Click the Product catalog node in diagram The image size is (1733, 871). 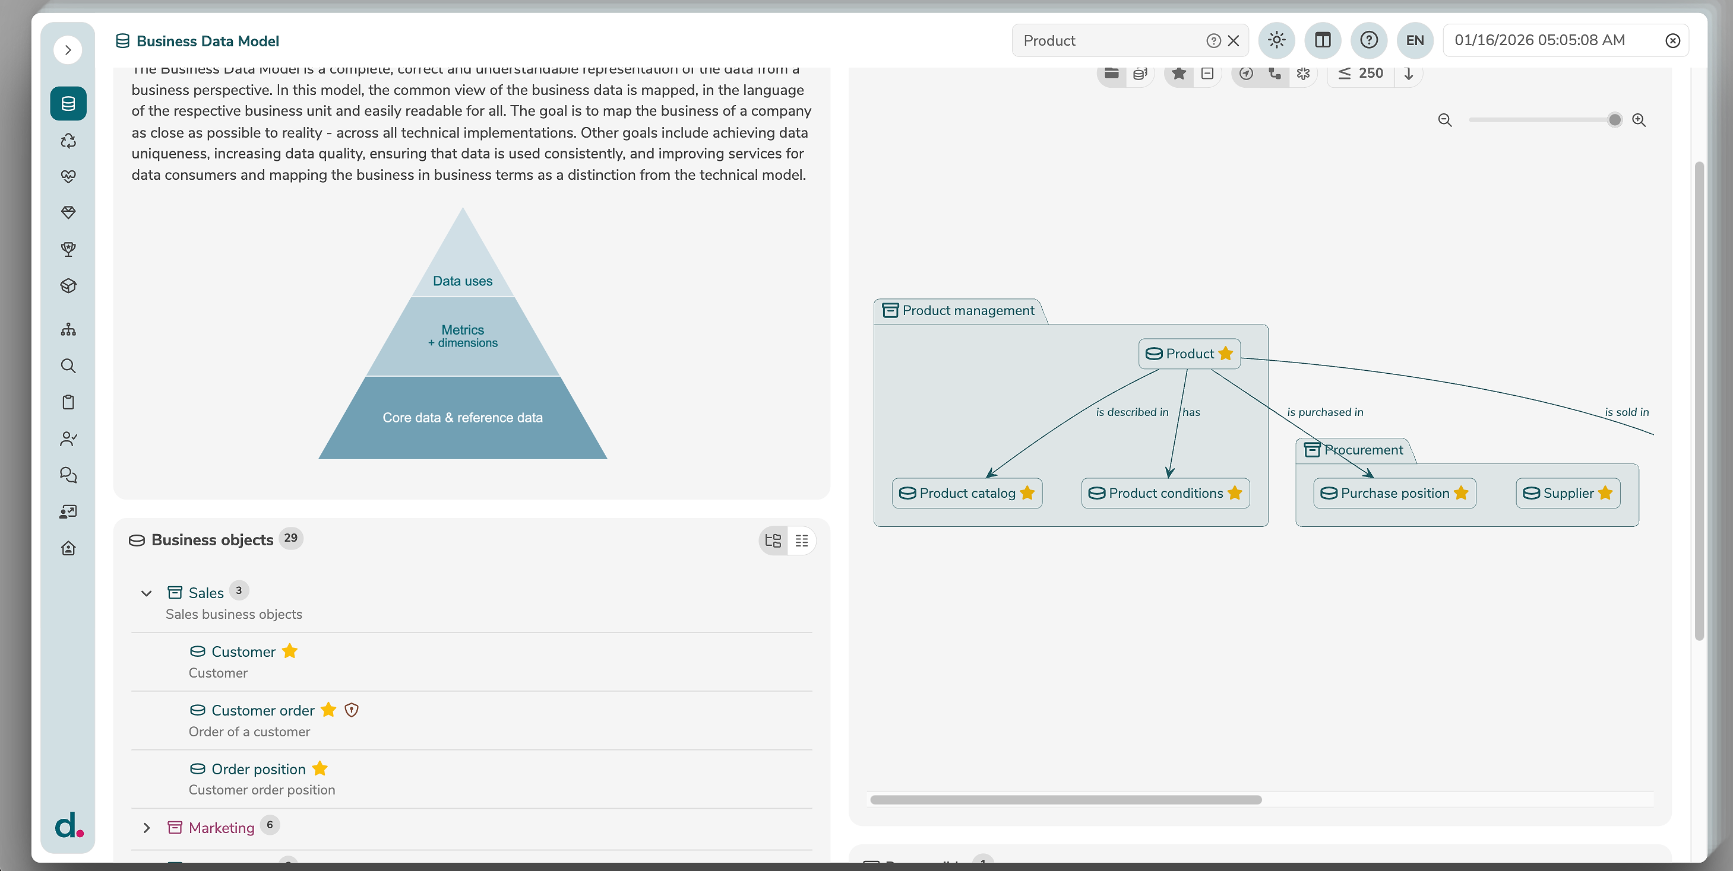(966, 493)
